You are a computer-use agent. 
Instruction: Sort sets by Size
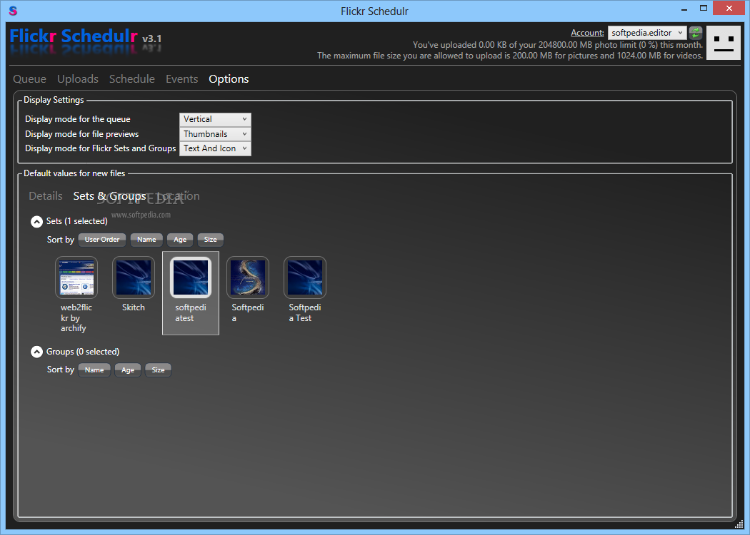[x=211, y=240]
